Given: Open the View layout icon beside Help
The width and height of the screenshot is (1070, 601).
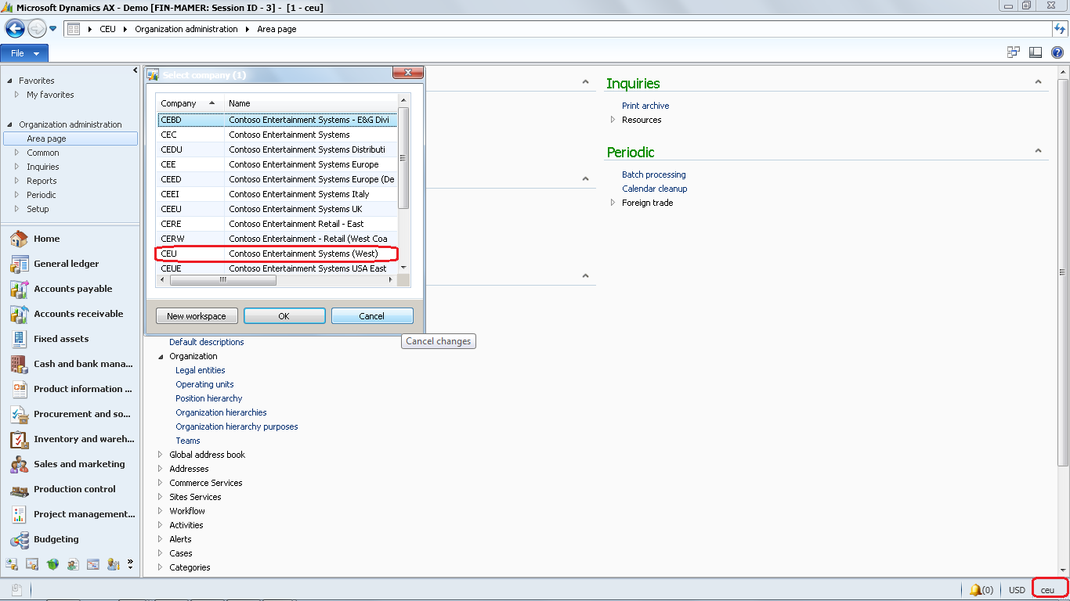Looking at the screenshot, I should [1035, 52].
